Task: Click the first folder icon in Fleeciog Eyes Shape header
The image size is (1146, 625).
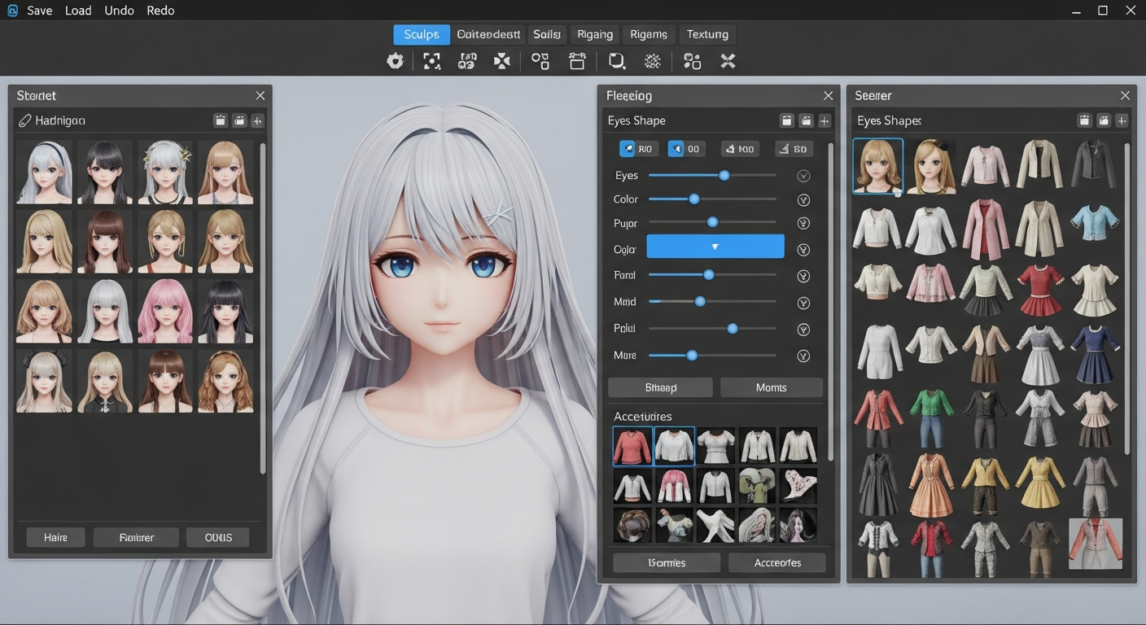Action: 787,120
